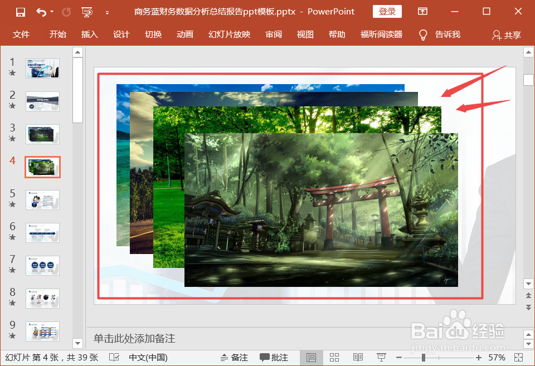Screen dimensions: 535x366
Task: Click animation star icon under slide 5
Action: (x=12, y=204)
